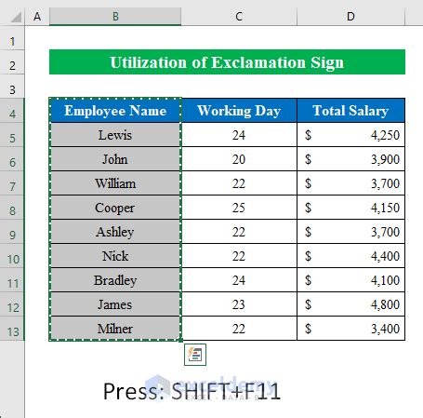Select the cell containing Milner
This screenshot has width=423, height=418.
click(x=115, y=329)
